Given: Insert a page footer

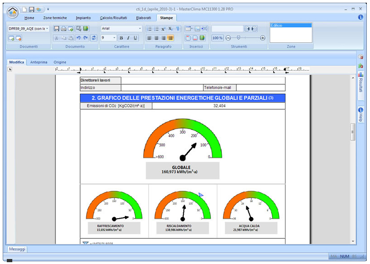Looking at the screenshot, I should tap(195, 38).
